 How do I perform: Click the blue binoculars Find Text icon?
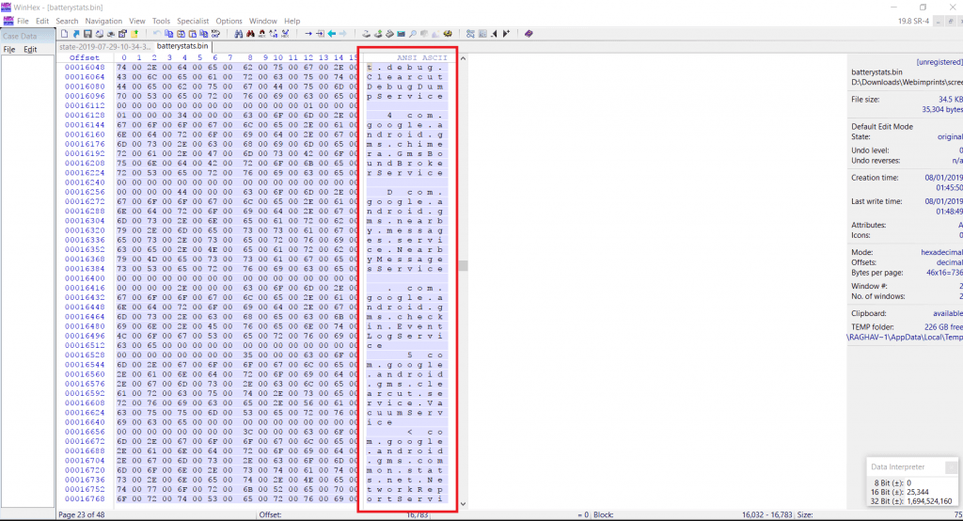point(239,34)
